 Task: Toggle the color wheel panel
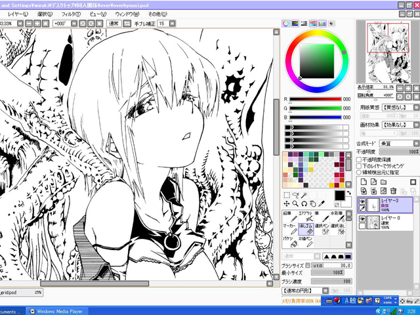(x=286, y=24)
